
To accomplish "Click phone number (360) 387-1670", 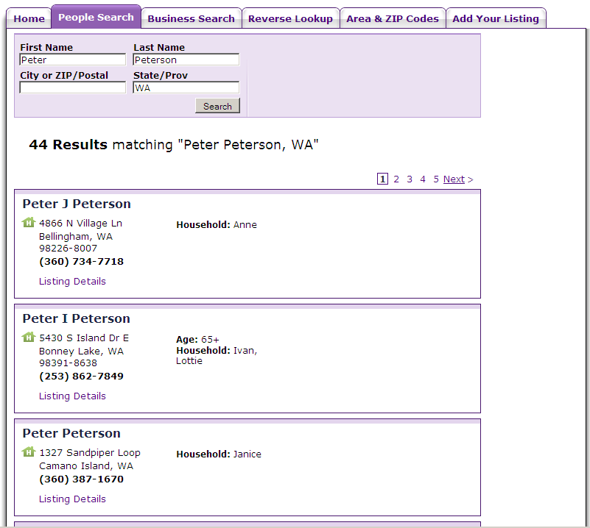I will (x=81, y=479).
